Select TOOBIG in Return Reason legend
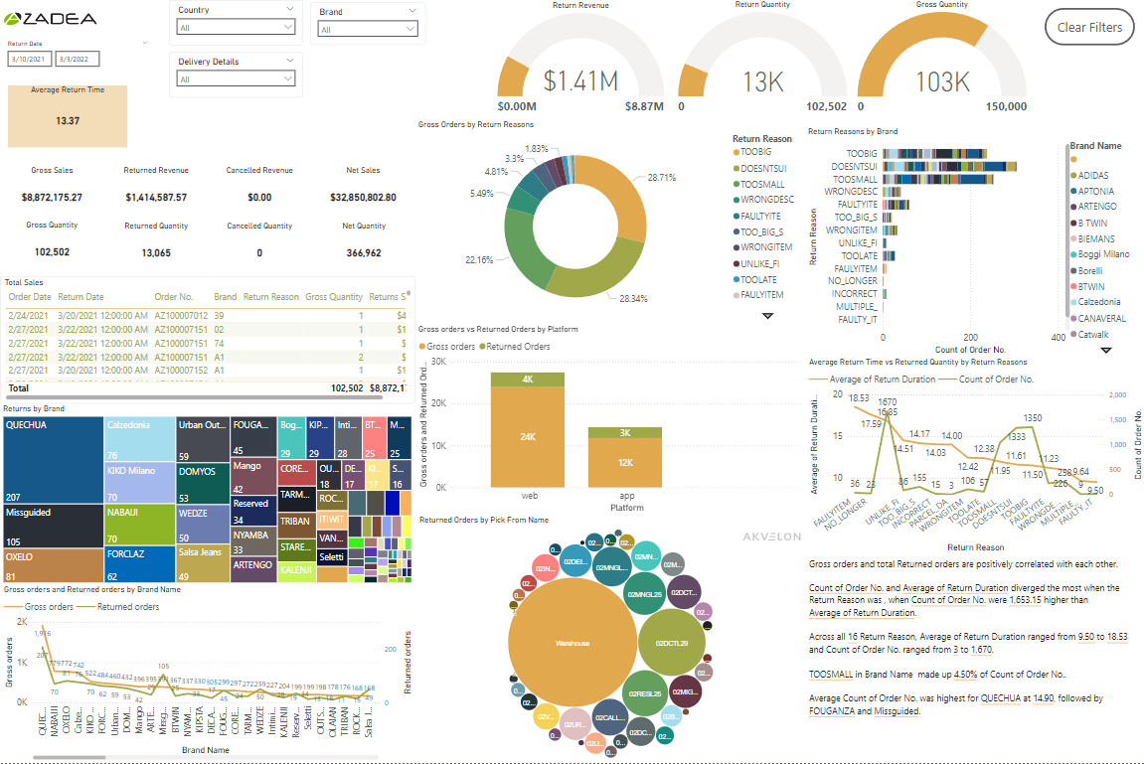The width and height of the screenshot is (1144, 764). click(x=752, y=152)
